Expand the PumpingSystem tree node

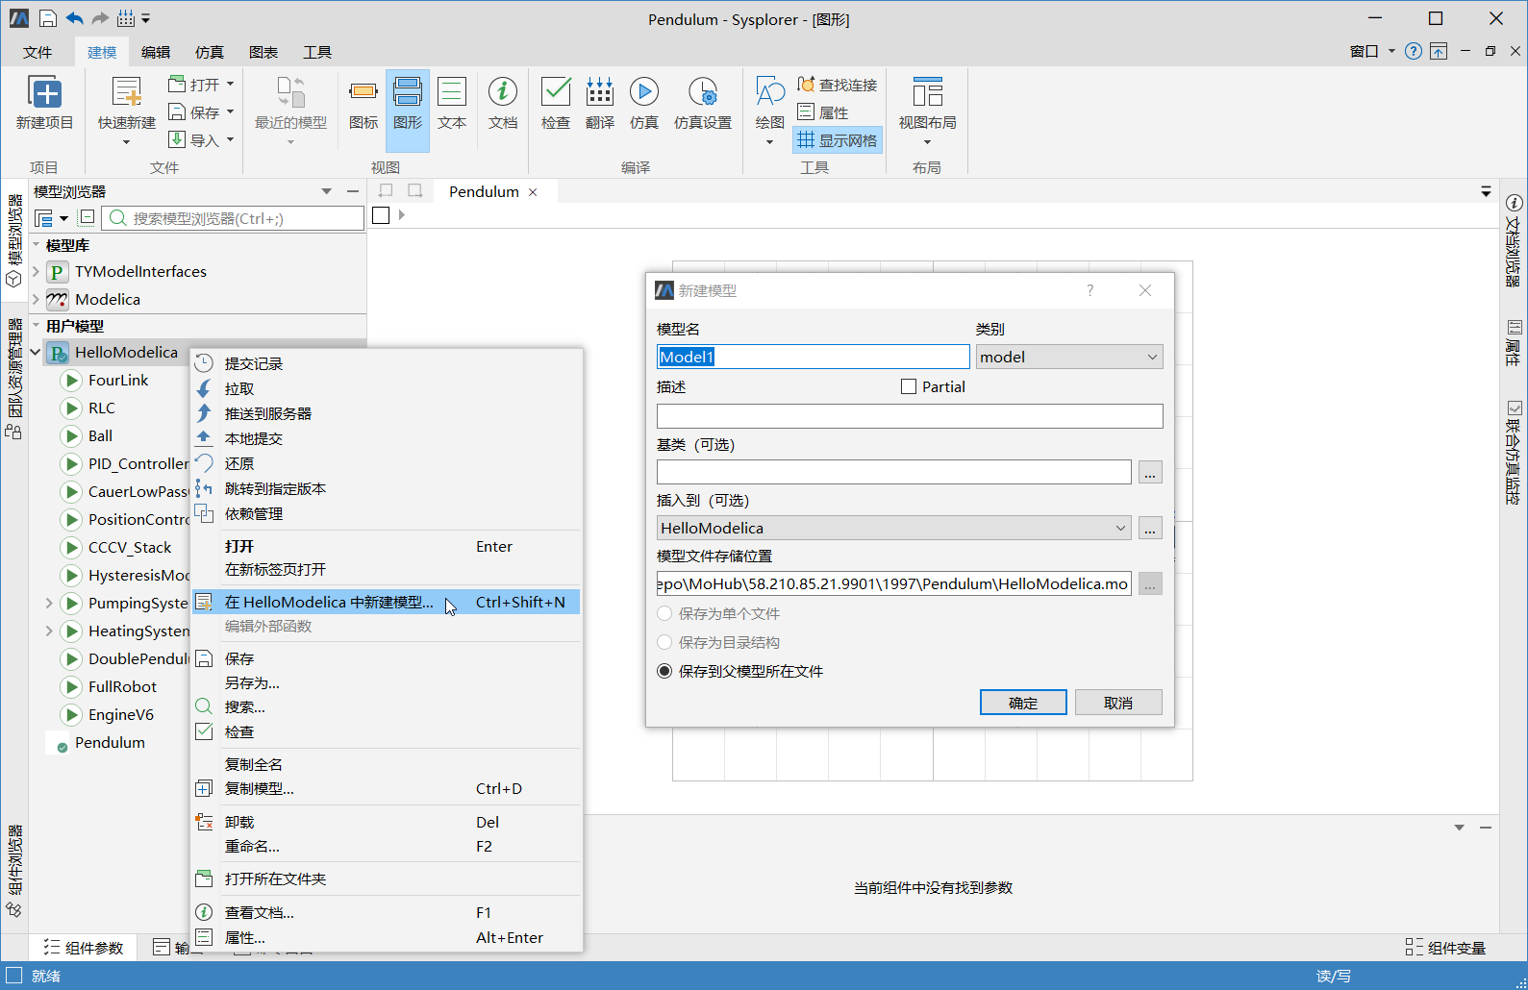pyautogui.click(x=49, y=603)
